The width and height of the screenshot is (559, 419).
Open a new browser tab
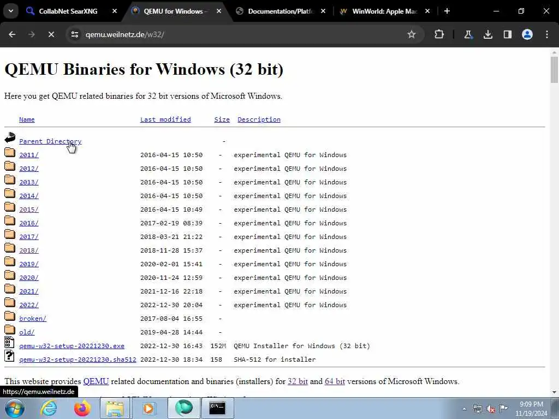(447, 11)
